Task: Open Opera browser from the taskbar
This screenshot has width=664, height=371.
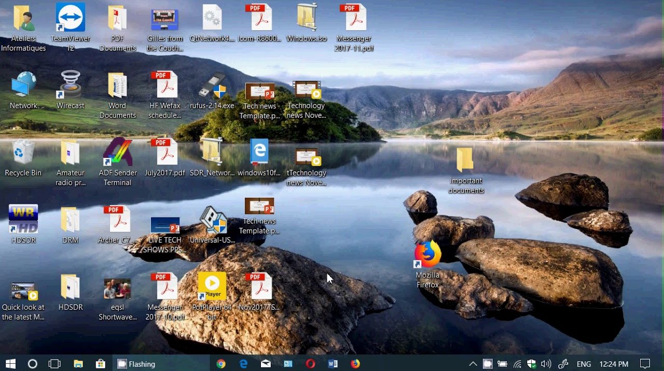Action: tap(310, 364)
